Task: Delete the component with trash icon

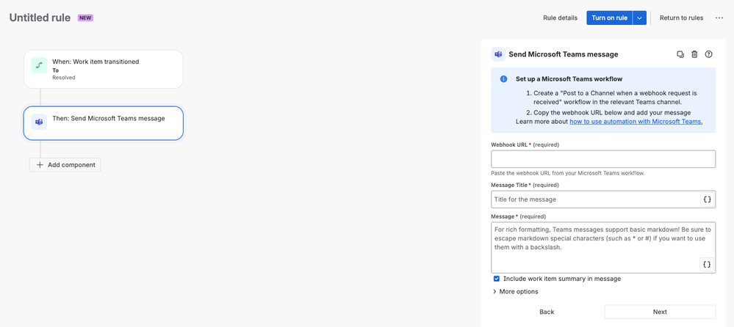Action: [x=694, y=54]
